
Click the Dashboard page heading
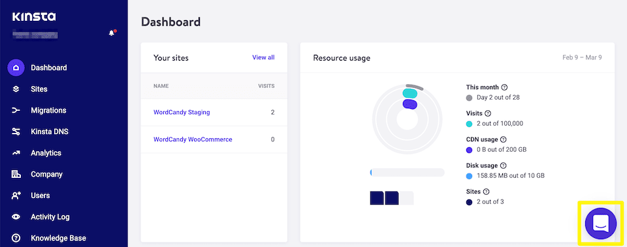pyautogui.click(x=170, y=22)
